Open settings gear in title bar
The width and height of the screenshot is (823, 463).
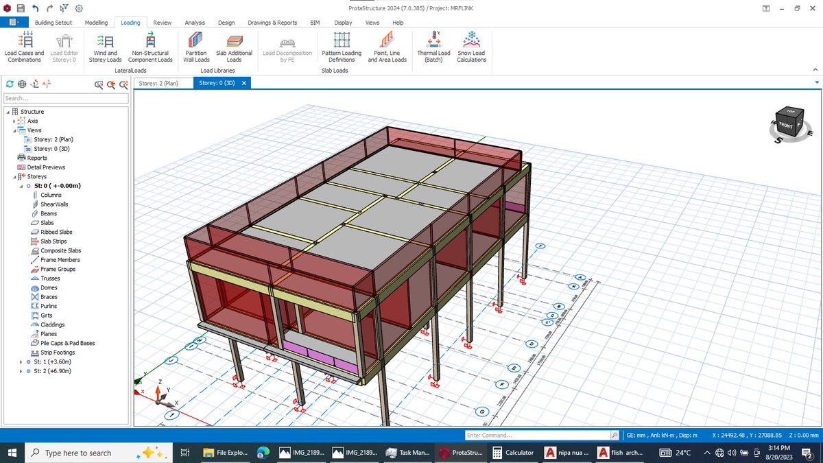coord(79,8)
